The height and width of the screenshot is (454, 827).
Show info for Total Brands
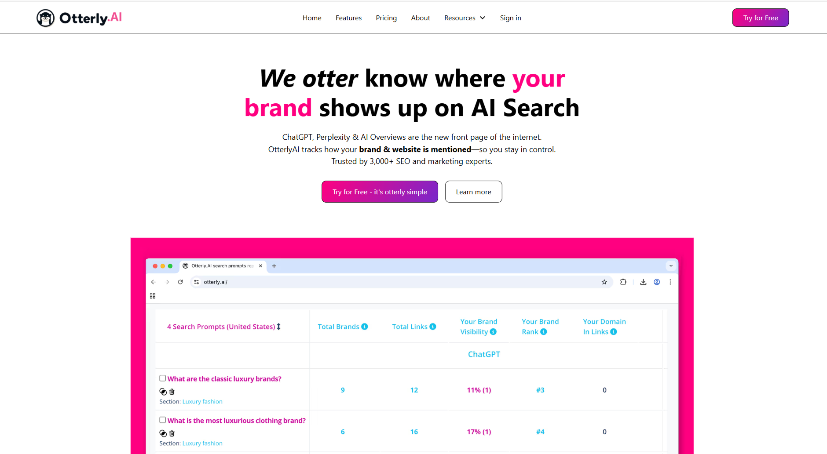pos(365,327)
